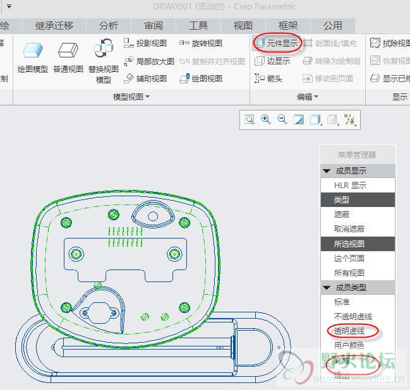Expand the Edit (编辑) group dropdown

[x=308, y=97]
